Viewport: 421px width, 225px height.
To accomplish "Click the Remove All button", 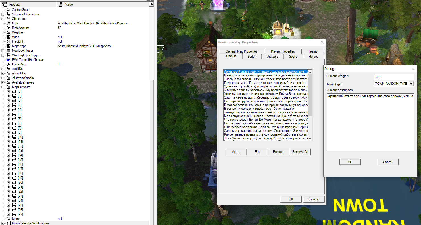I will coord(300,152).
